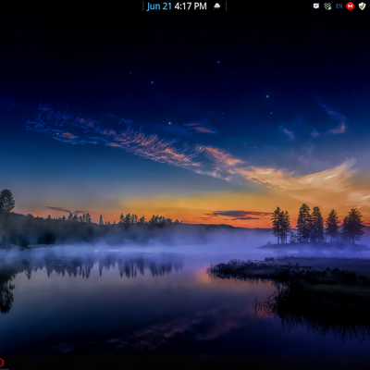Click the Dropbox sync tray icon

(327, 6)
